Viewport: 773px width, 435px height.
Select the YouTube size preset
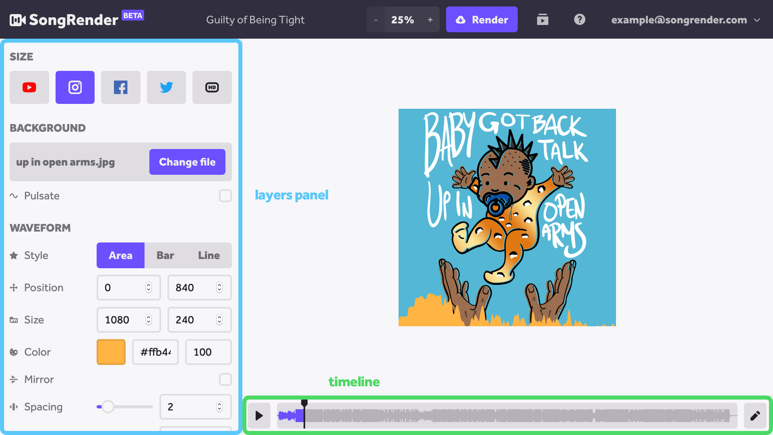click(29, 87)
